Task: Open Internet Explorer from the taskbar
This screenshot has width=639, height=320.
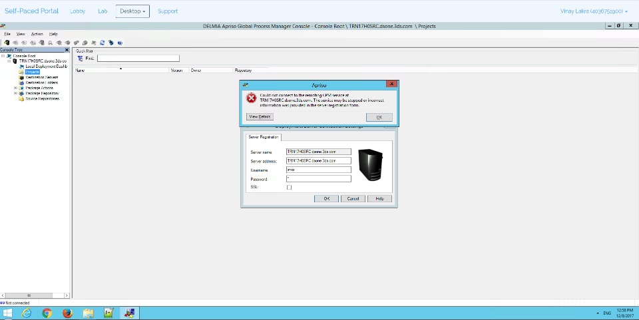Action: [x=27, y=313]
